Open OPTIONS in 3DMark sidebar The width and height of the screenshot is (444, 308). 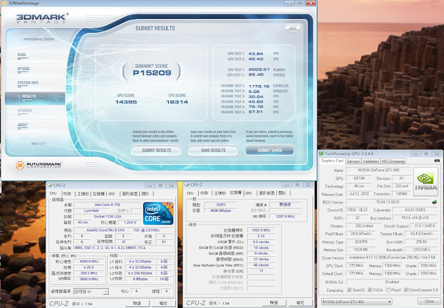[23, 69]
